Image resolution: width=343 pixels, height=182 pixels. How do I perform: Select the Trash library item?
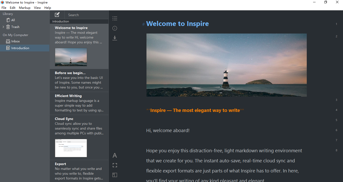pos(25,27)
